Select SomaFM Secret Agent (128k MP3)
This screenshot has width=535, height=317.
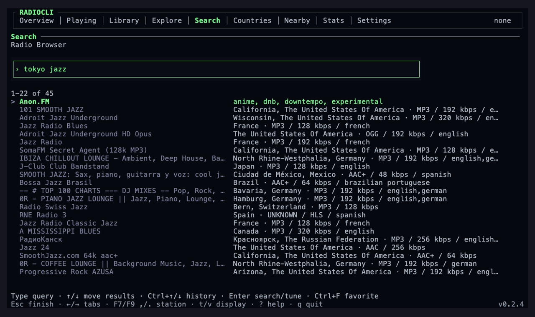(84, 150)
